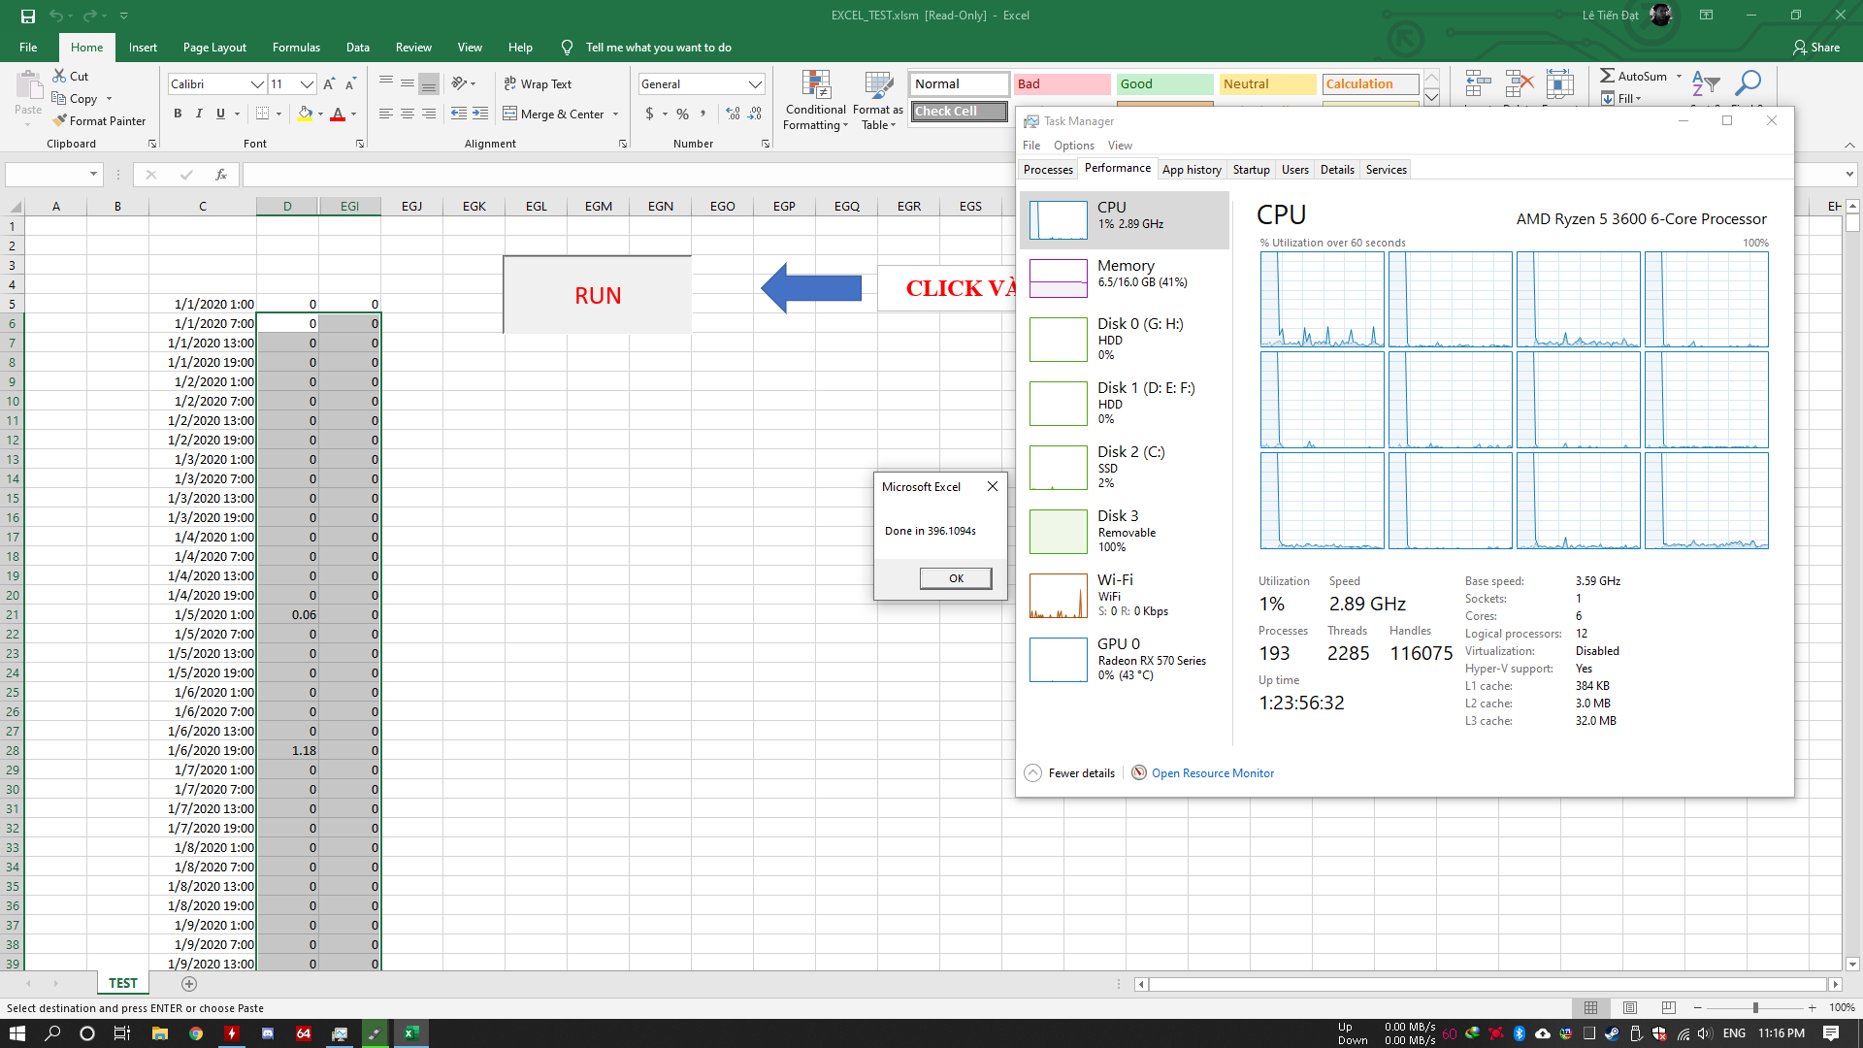Screen dimensions: 1863x1048
Task: Select Wi-Fi in Task Manager sidebar
Action: pos(1125,595)
